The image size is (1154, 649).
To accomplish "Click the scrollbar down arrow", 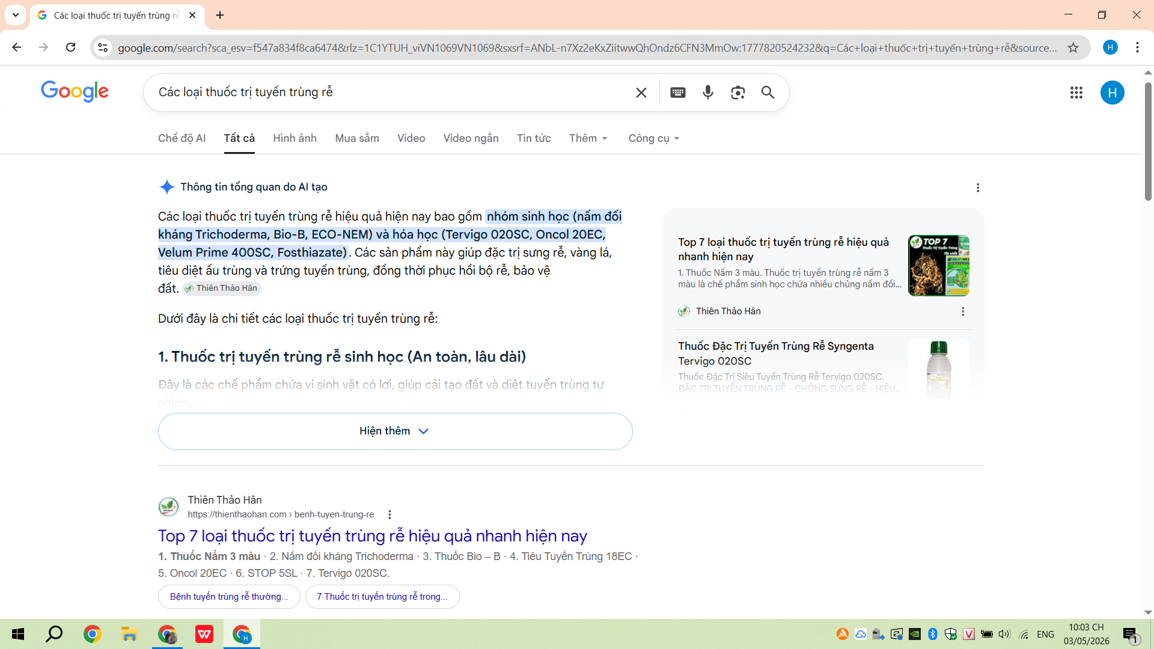I will [x=1148, y=613].
